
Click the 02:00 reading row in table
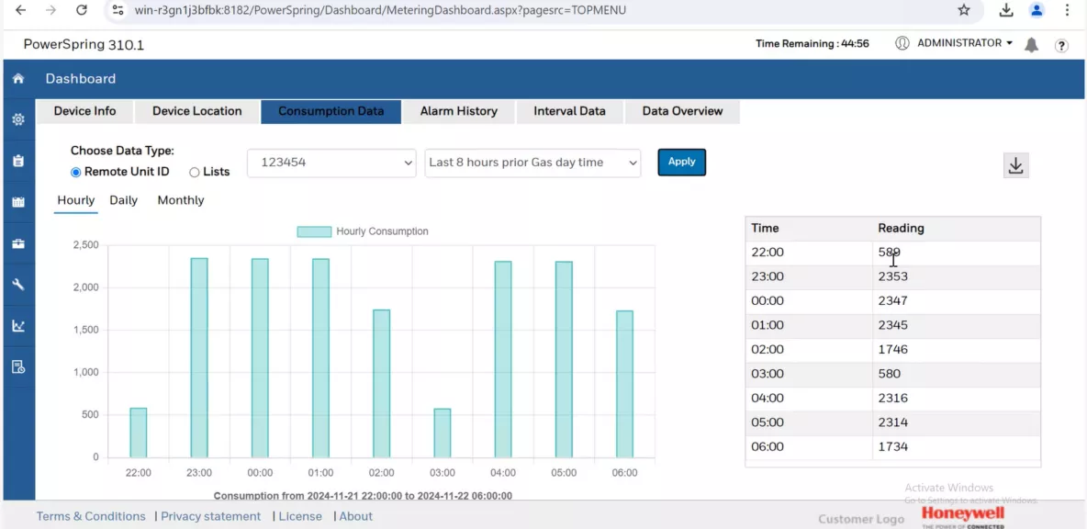(x=892, y=349)
